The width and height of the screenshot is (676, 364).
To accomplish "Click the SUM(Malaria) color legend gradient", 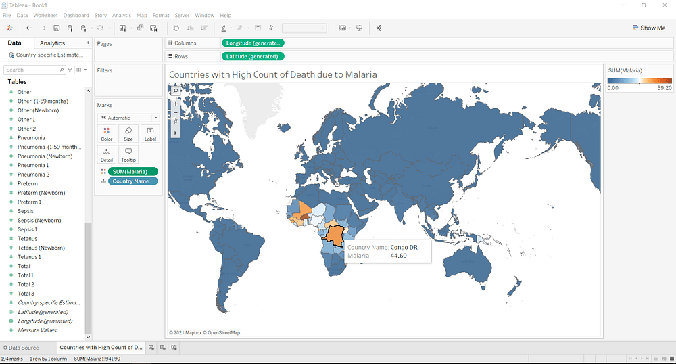I will (x=639, y=81).
